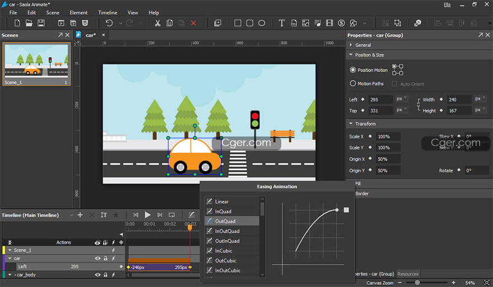This screenshot has width=493, height=287.
Task: Toggle visibility of the car layer
Action: (x=98, y=258)
